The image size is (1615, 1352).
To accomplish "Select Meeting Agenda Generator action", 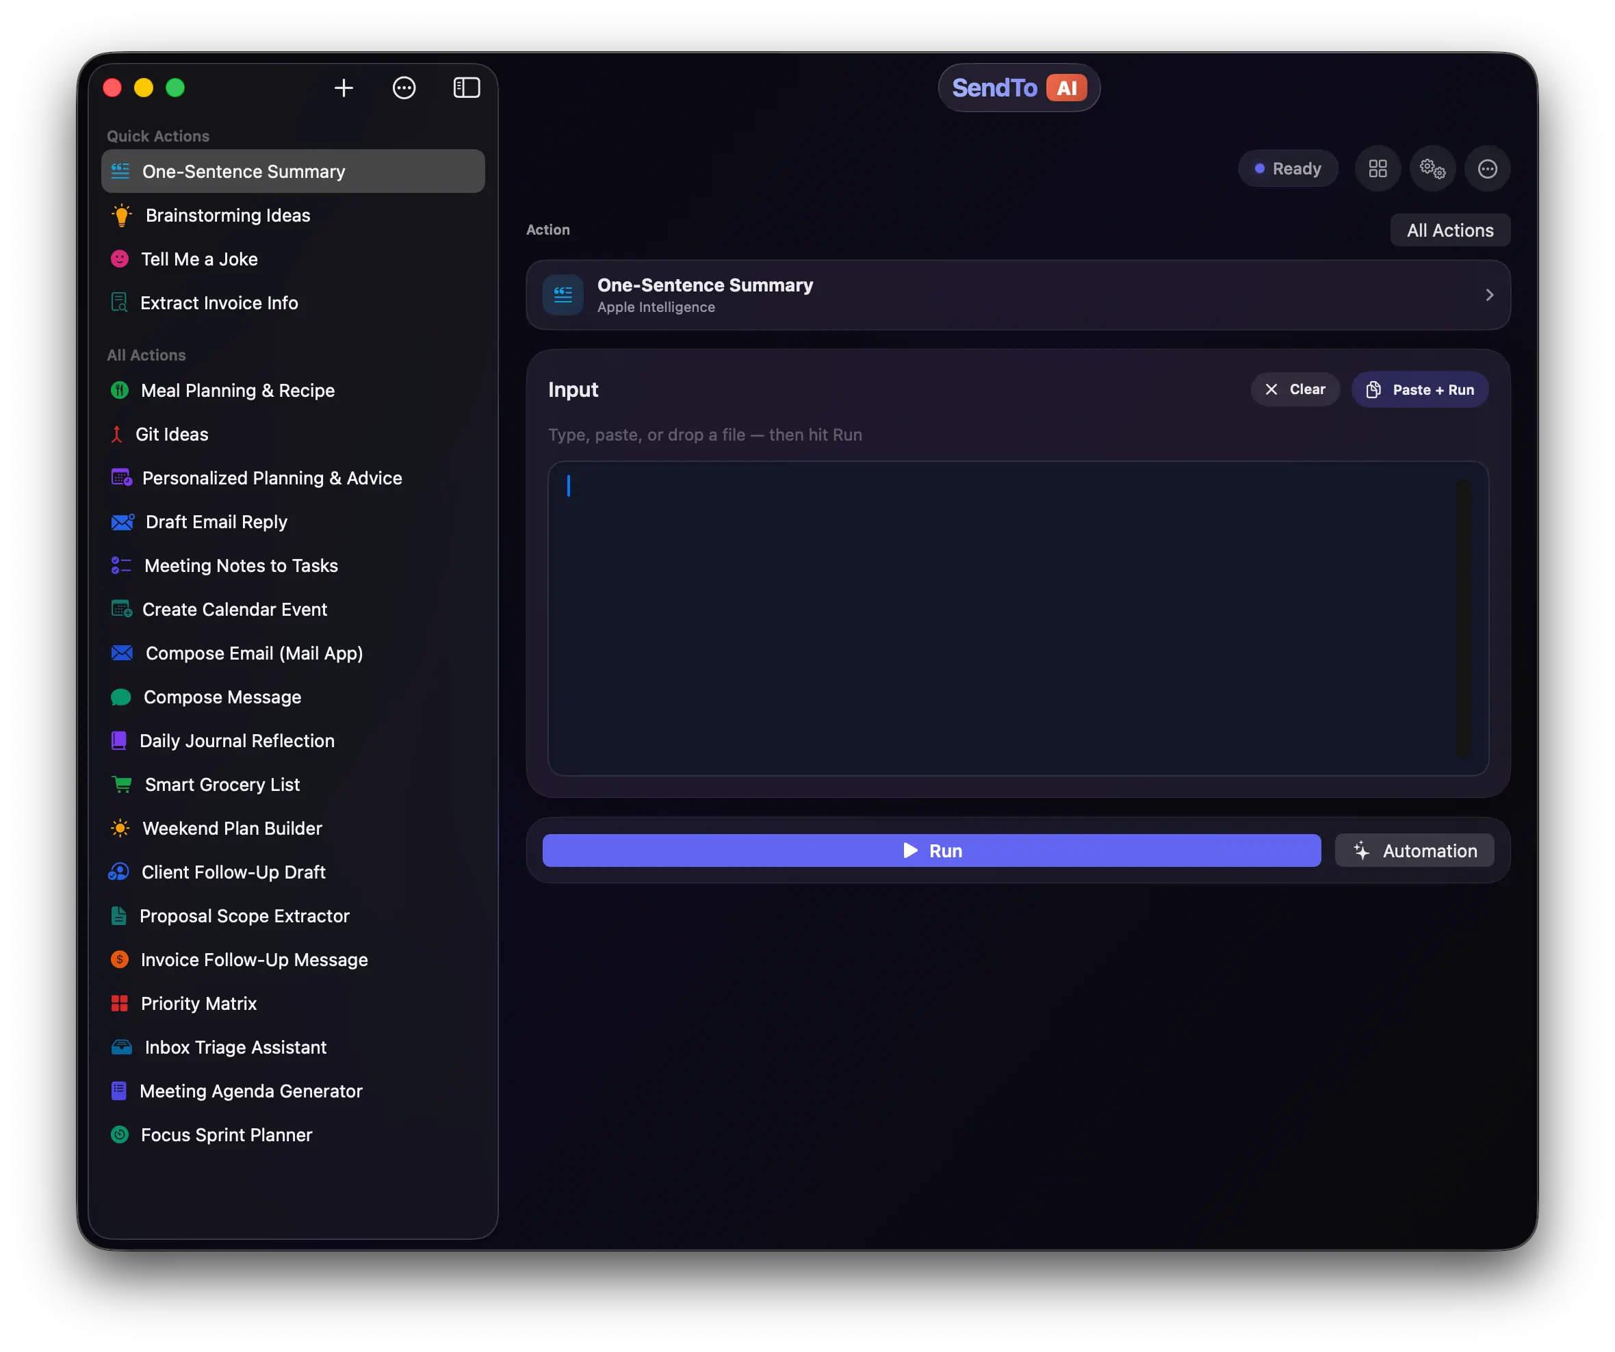I will [x=293, y=1092].
